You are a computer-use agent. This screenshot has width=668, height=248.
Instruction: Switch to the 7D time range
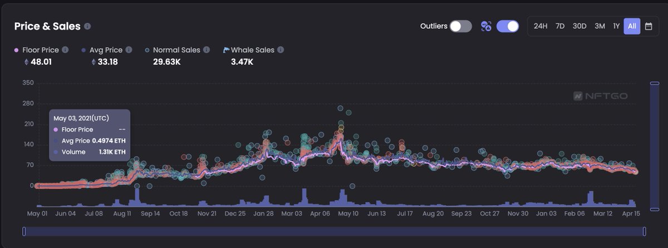[x=560, y=26]
